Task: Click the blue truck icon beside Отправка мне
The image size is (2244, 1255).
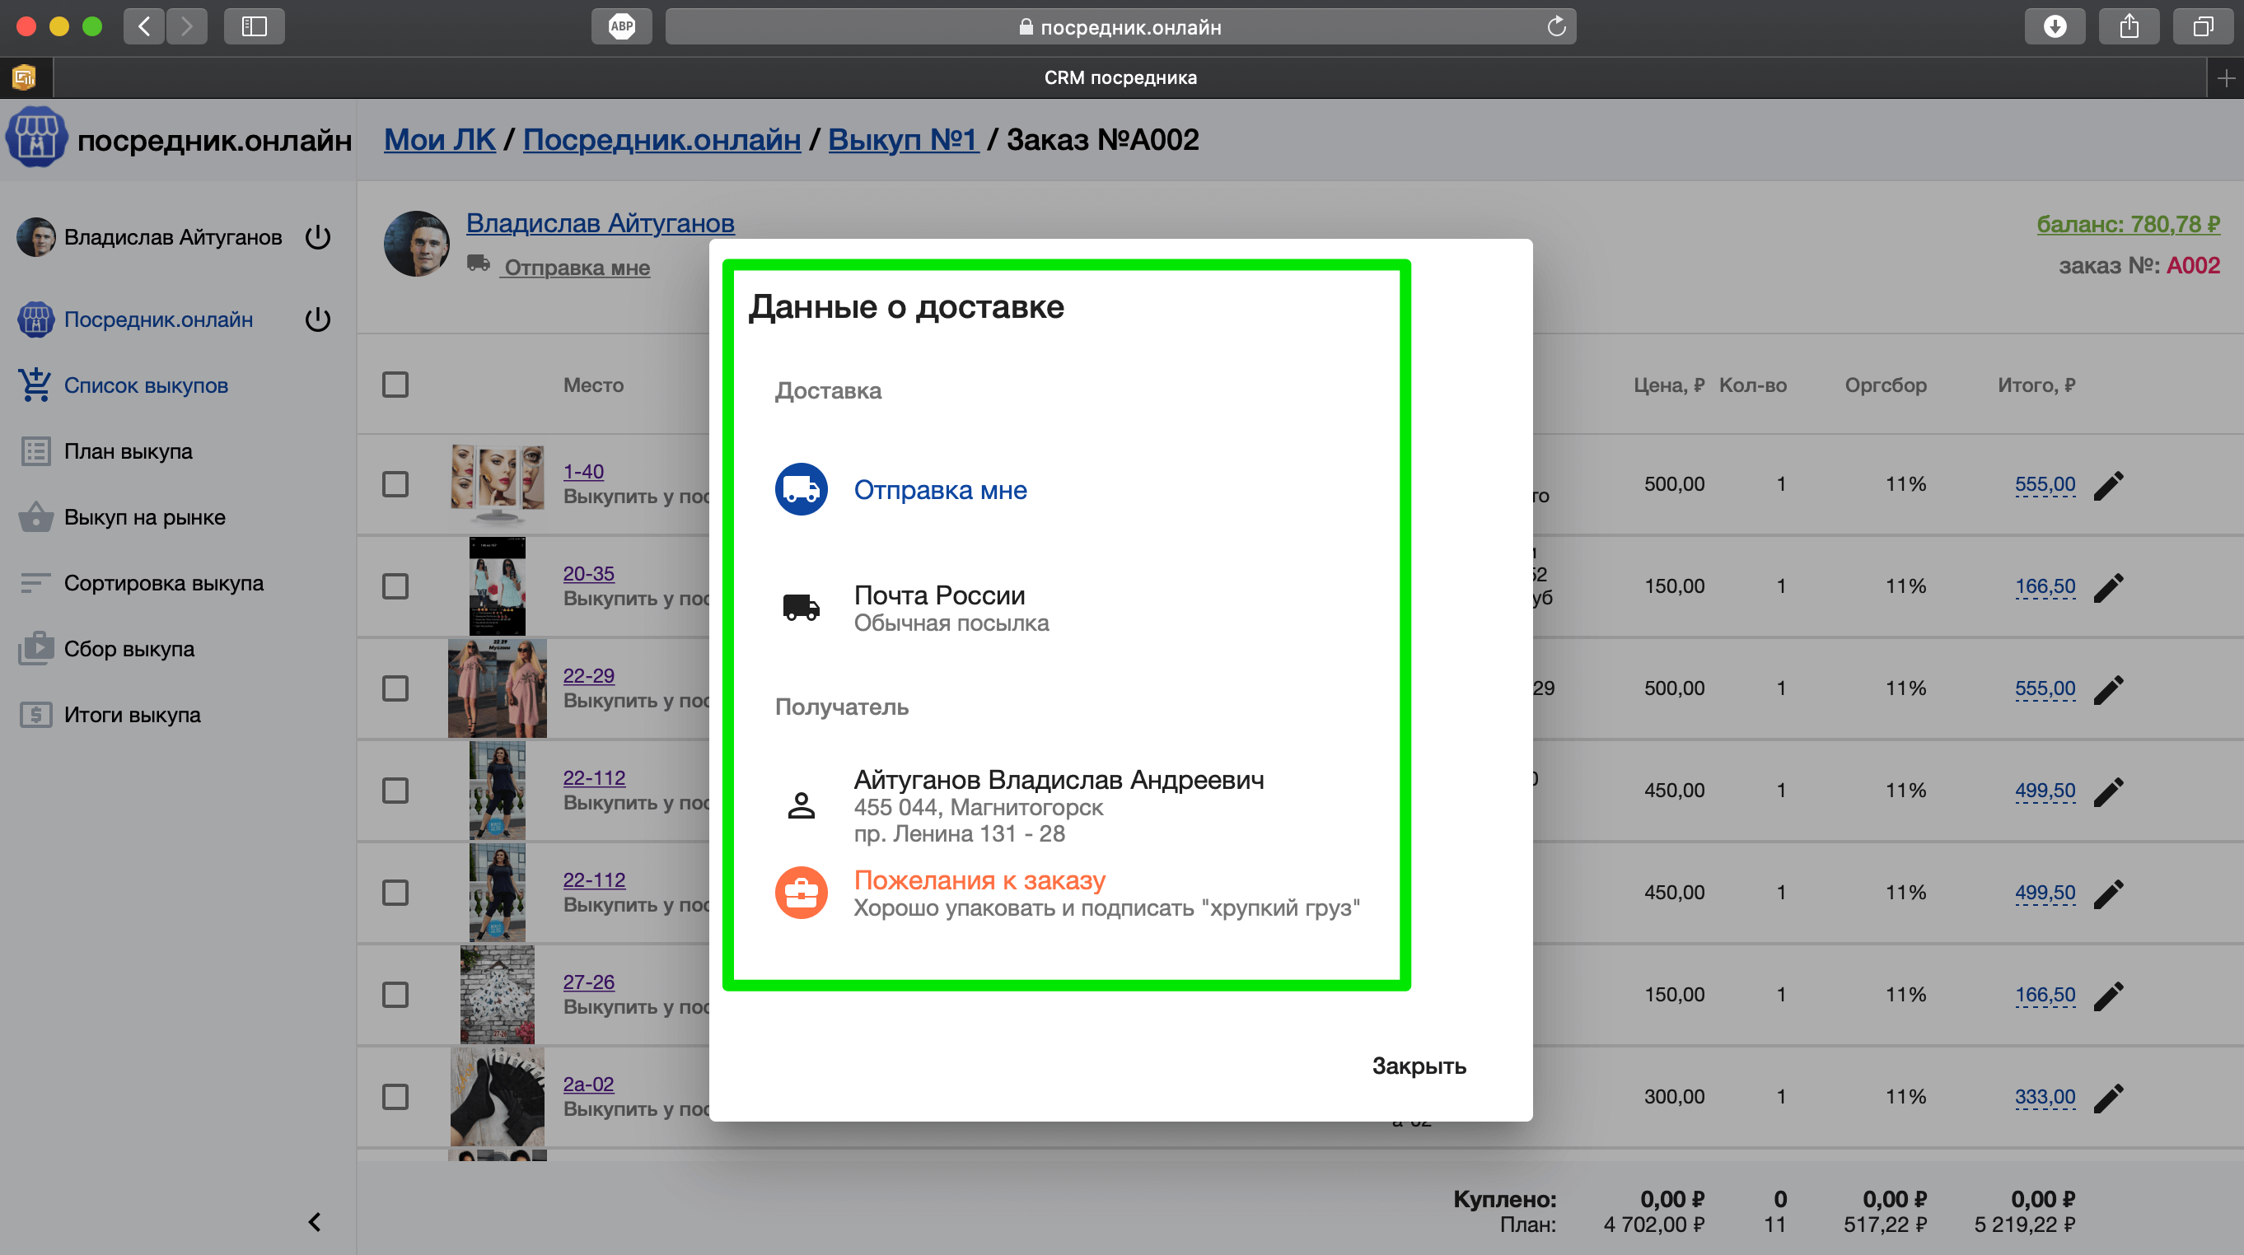Action: point(801,489)
